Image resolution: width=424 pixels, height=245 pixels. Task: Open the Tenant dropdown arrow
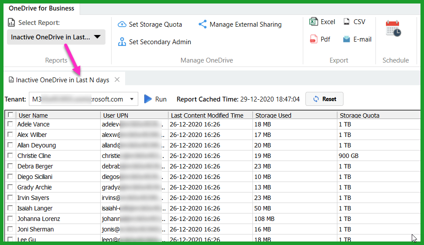point(132,99)
